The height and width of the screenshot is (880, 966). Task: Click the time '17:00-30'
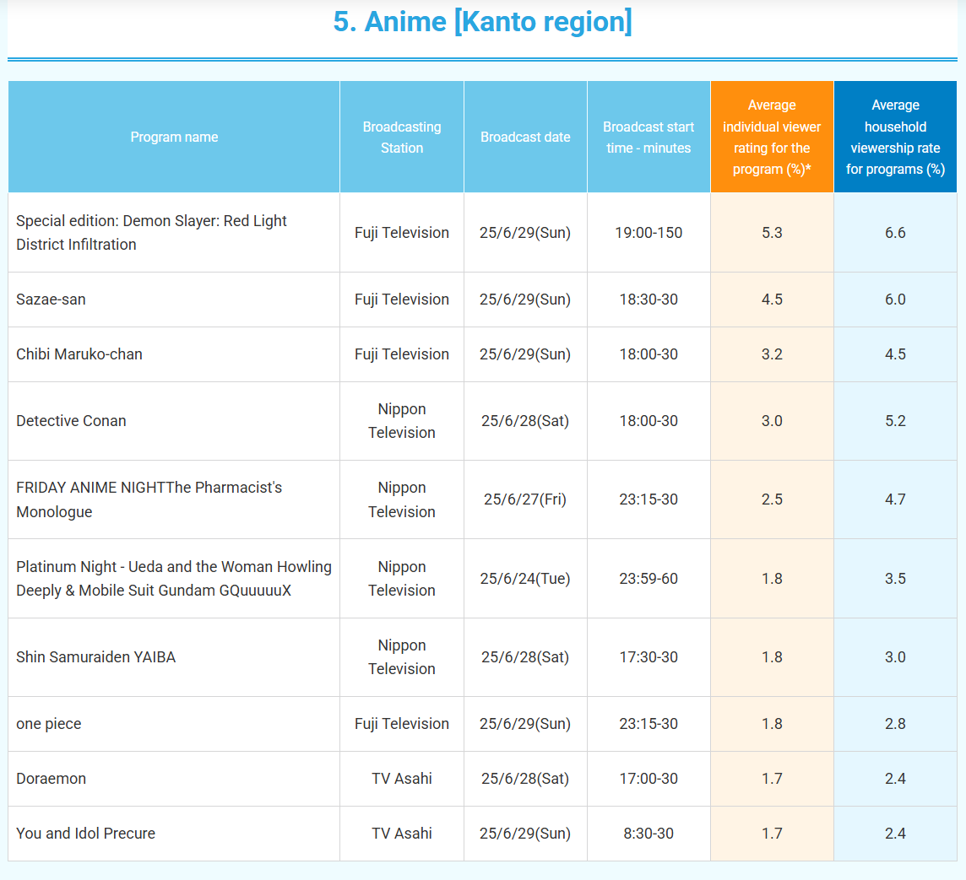coord(649,779)
